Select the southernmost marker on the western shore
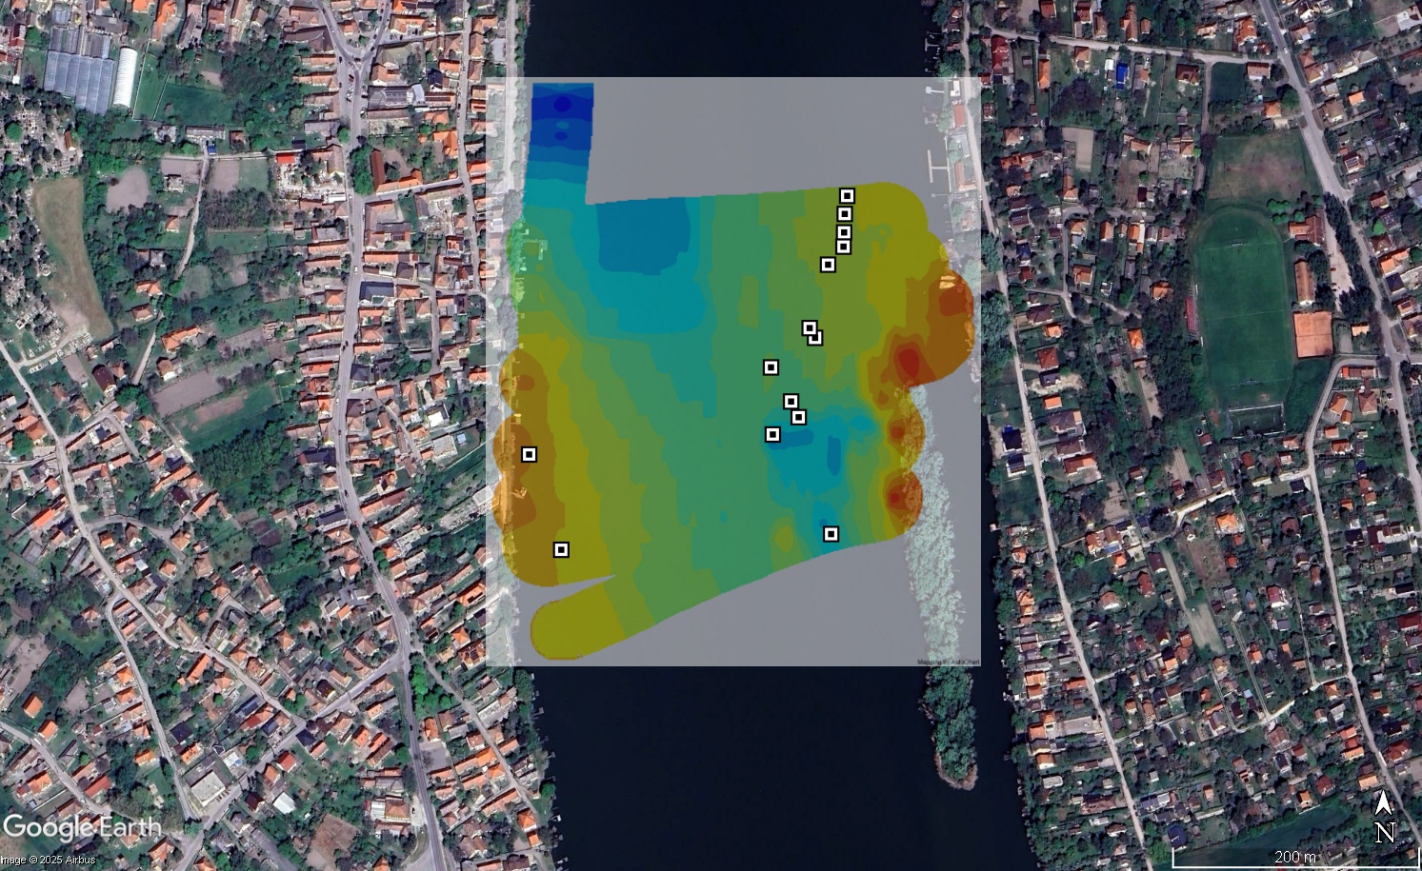Screen dimensions: 1422x871 point(561,549)
